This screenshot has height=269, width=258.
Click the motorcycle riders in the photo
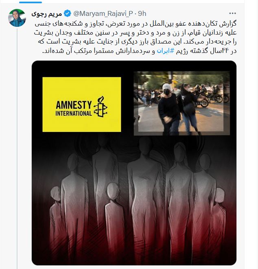[209, 96]
